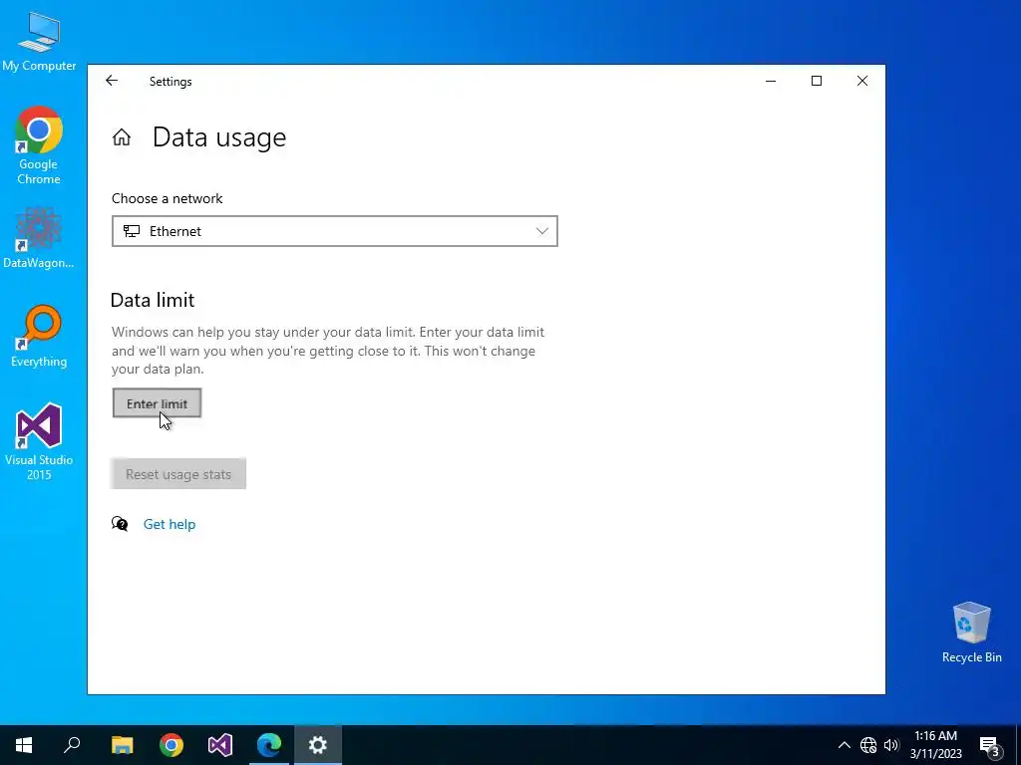This screenshot has height=765, width=1021.
Task: Open the volume control tray icon
Action: (x=891, y=745)
